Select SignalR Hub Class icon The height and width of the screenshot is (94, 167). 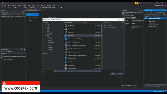[x=66, y=52]
